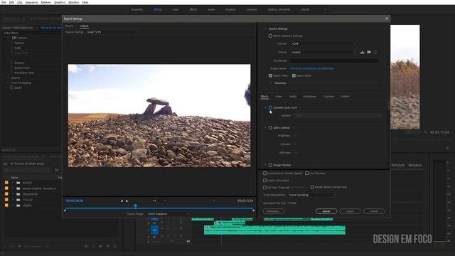Expand the Summary section
455x256 pixels.
(x=271, y=83)
